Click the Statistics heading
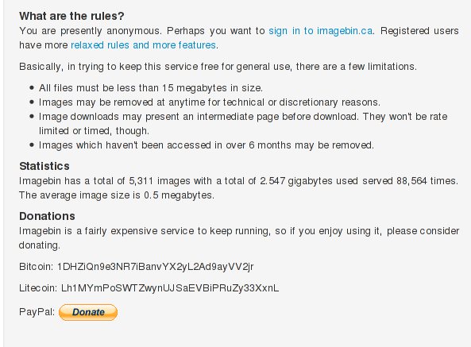This screenshot has height=347, width=471. (44, 166)
